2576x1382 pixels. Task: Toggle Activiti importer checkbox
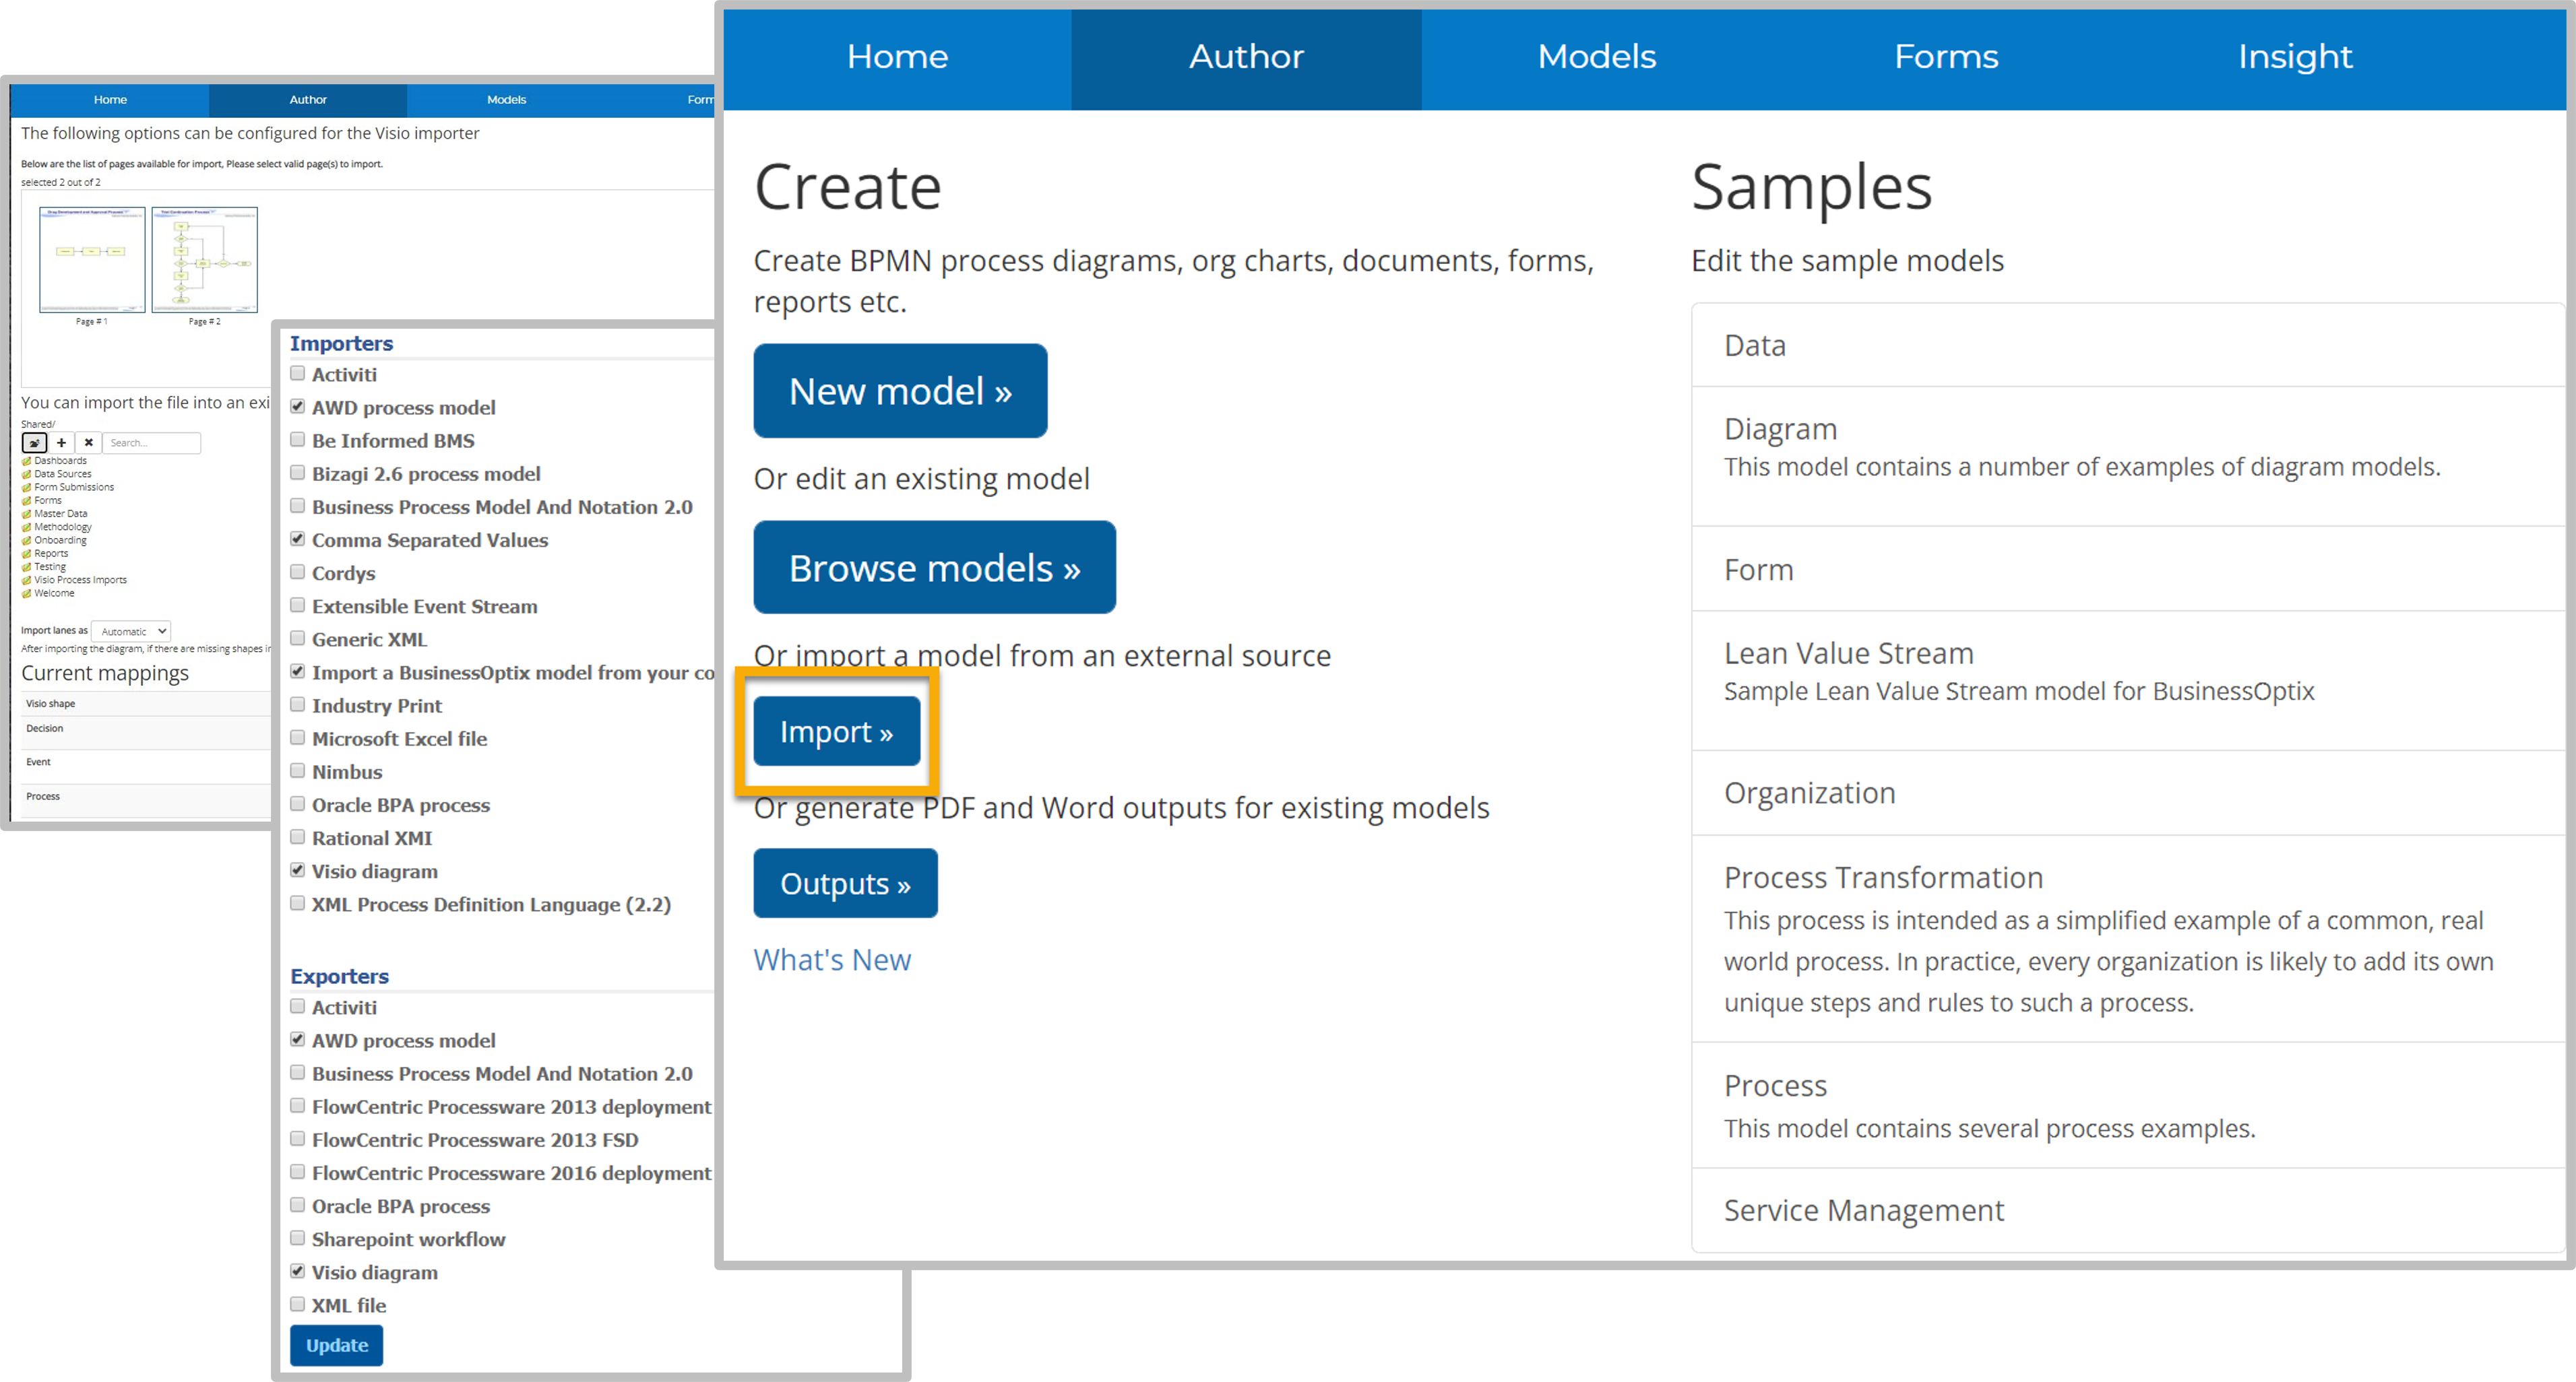(297, 374)
